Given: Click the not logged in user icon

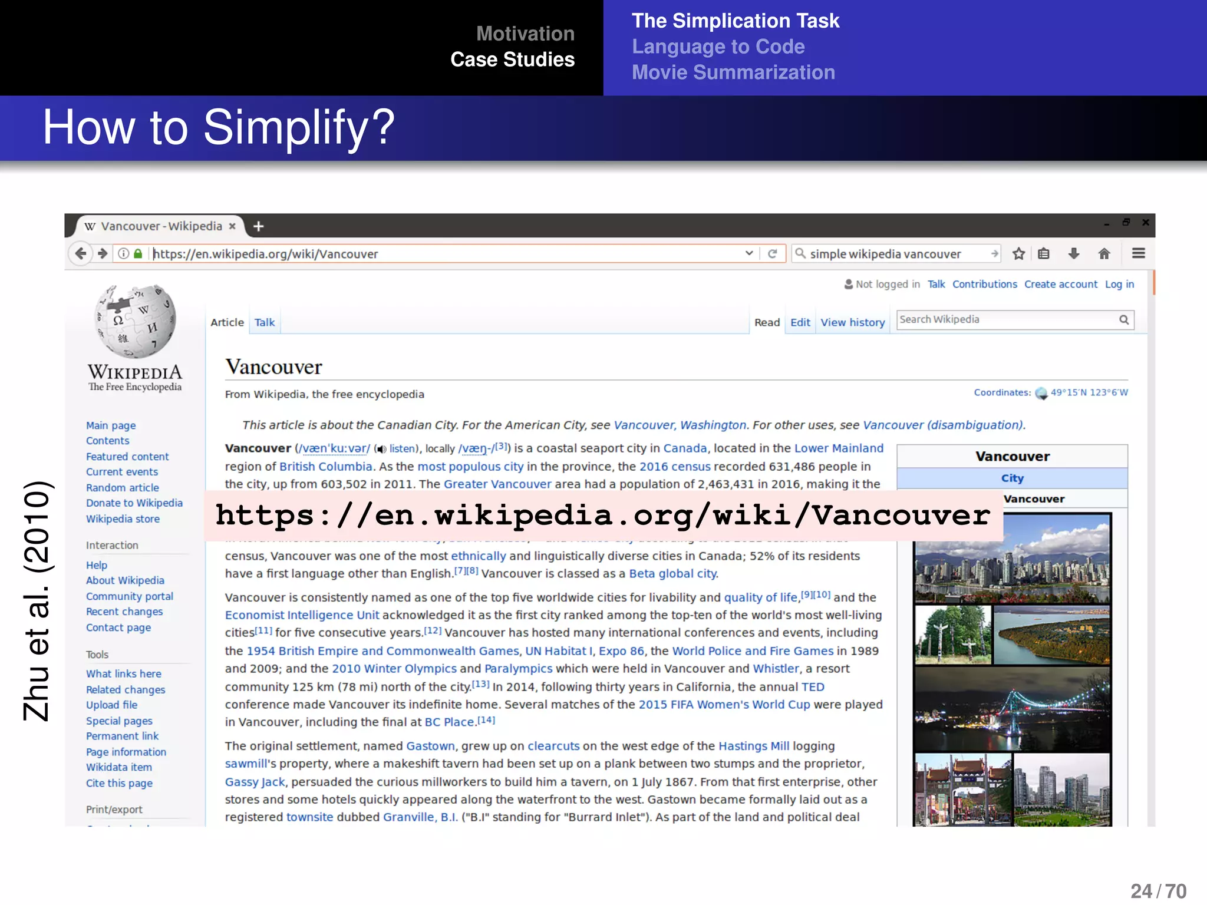Looking at the screenshot, I should (x=849, y=284).
